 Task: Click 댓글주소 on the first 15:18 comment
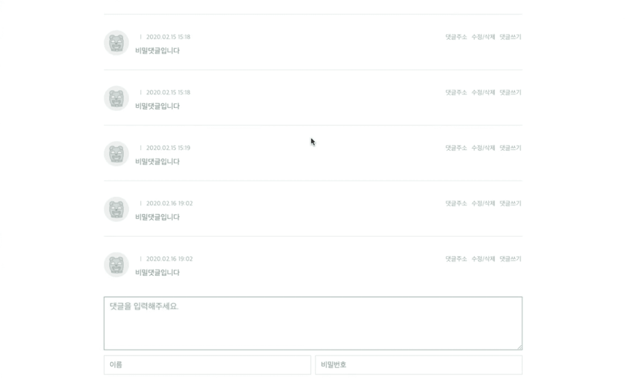456,37
